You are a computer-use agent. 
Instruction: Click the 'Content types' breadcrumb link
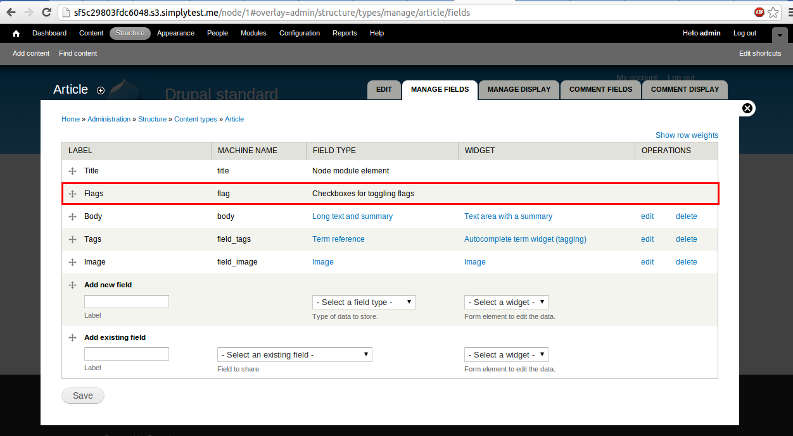coord(196,119)
